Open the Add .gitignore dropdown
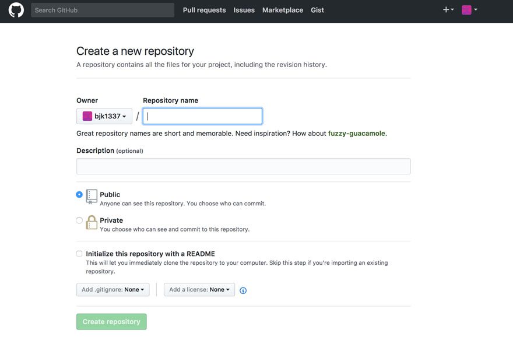 (x=113, y=290)
